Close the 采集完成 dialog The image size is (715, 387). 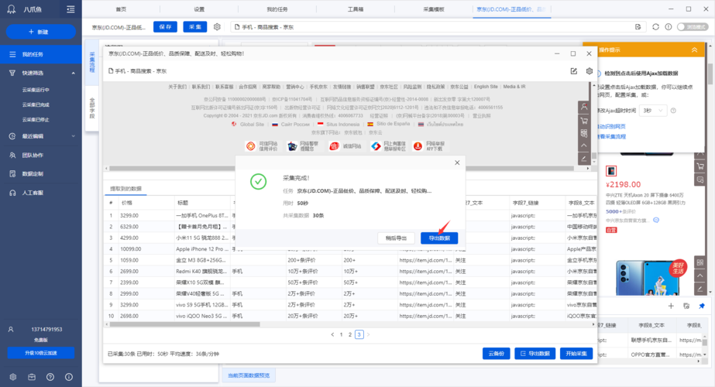[457, 163]
